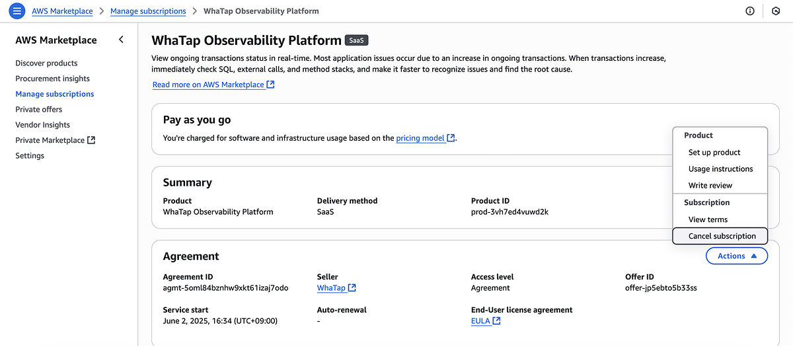Open Private offers in sidebar
Image resolution: width=793 pixels, height=347 pixels.
coord(38,110)
